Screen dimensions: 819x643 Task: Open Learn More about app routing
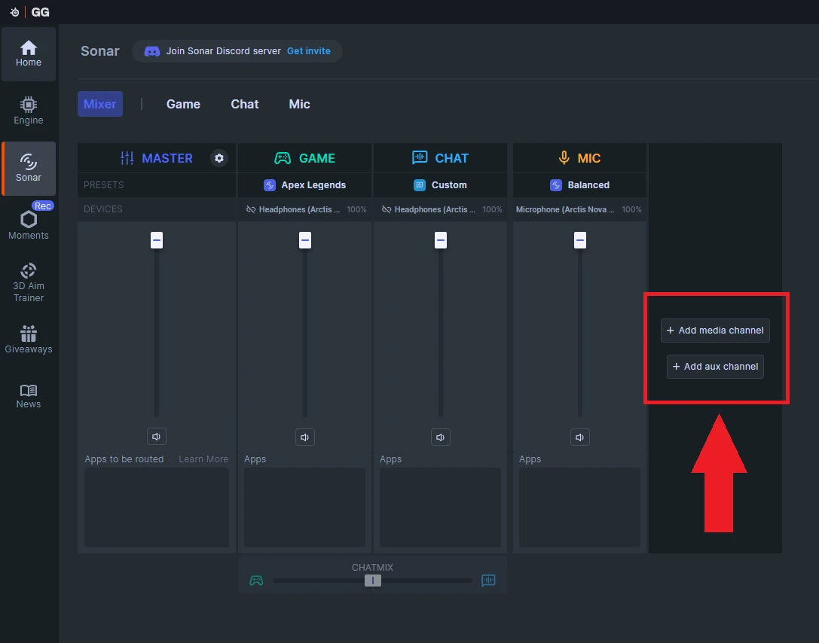point(203,459)
